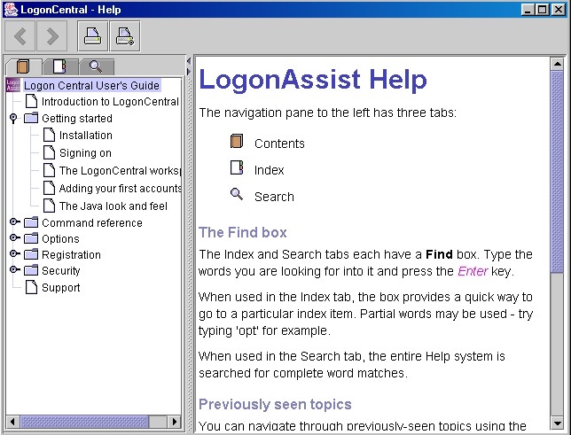Click the Signing on page icon
This screenshot has width=571, height=435.
(49, 152)
